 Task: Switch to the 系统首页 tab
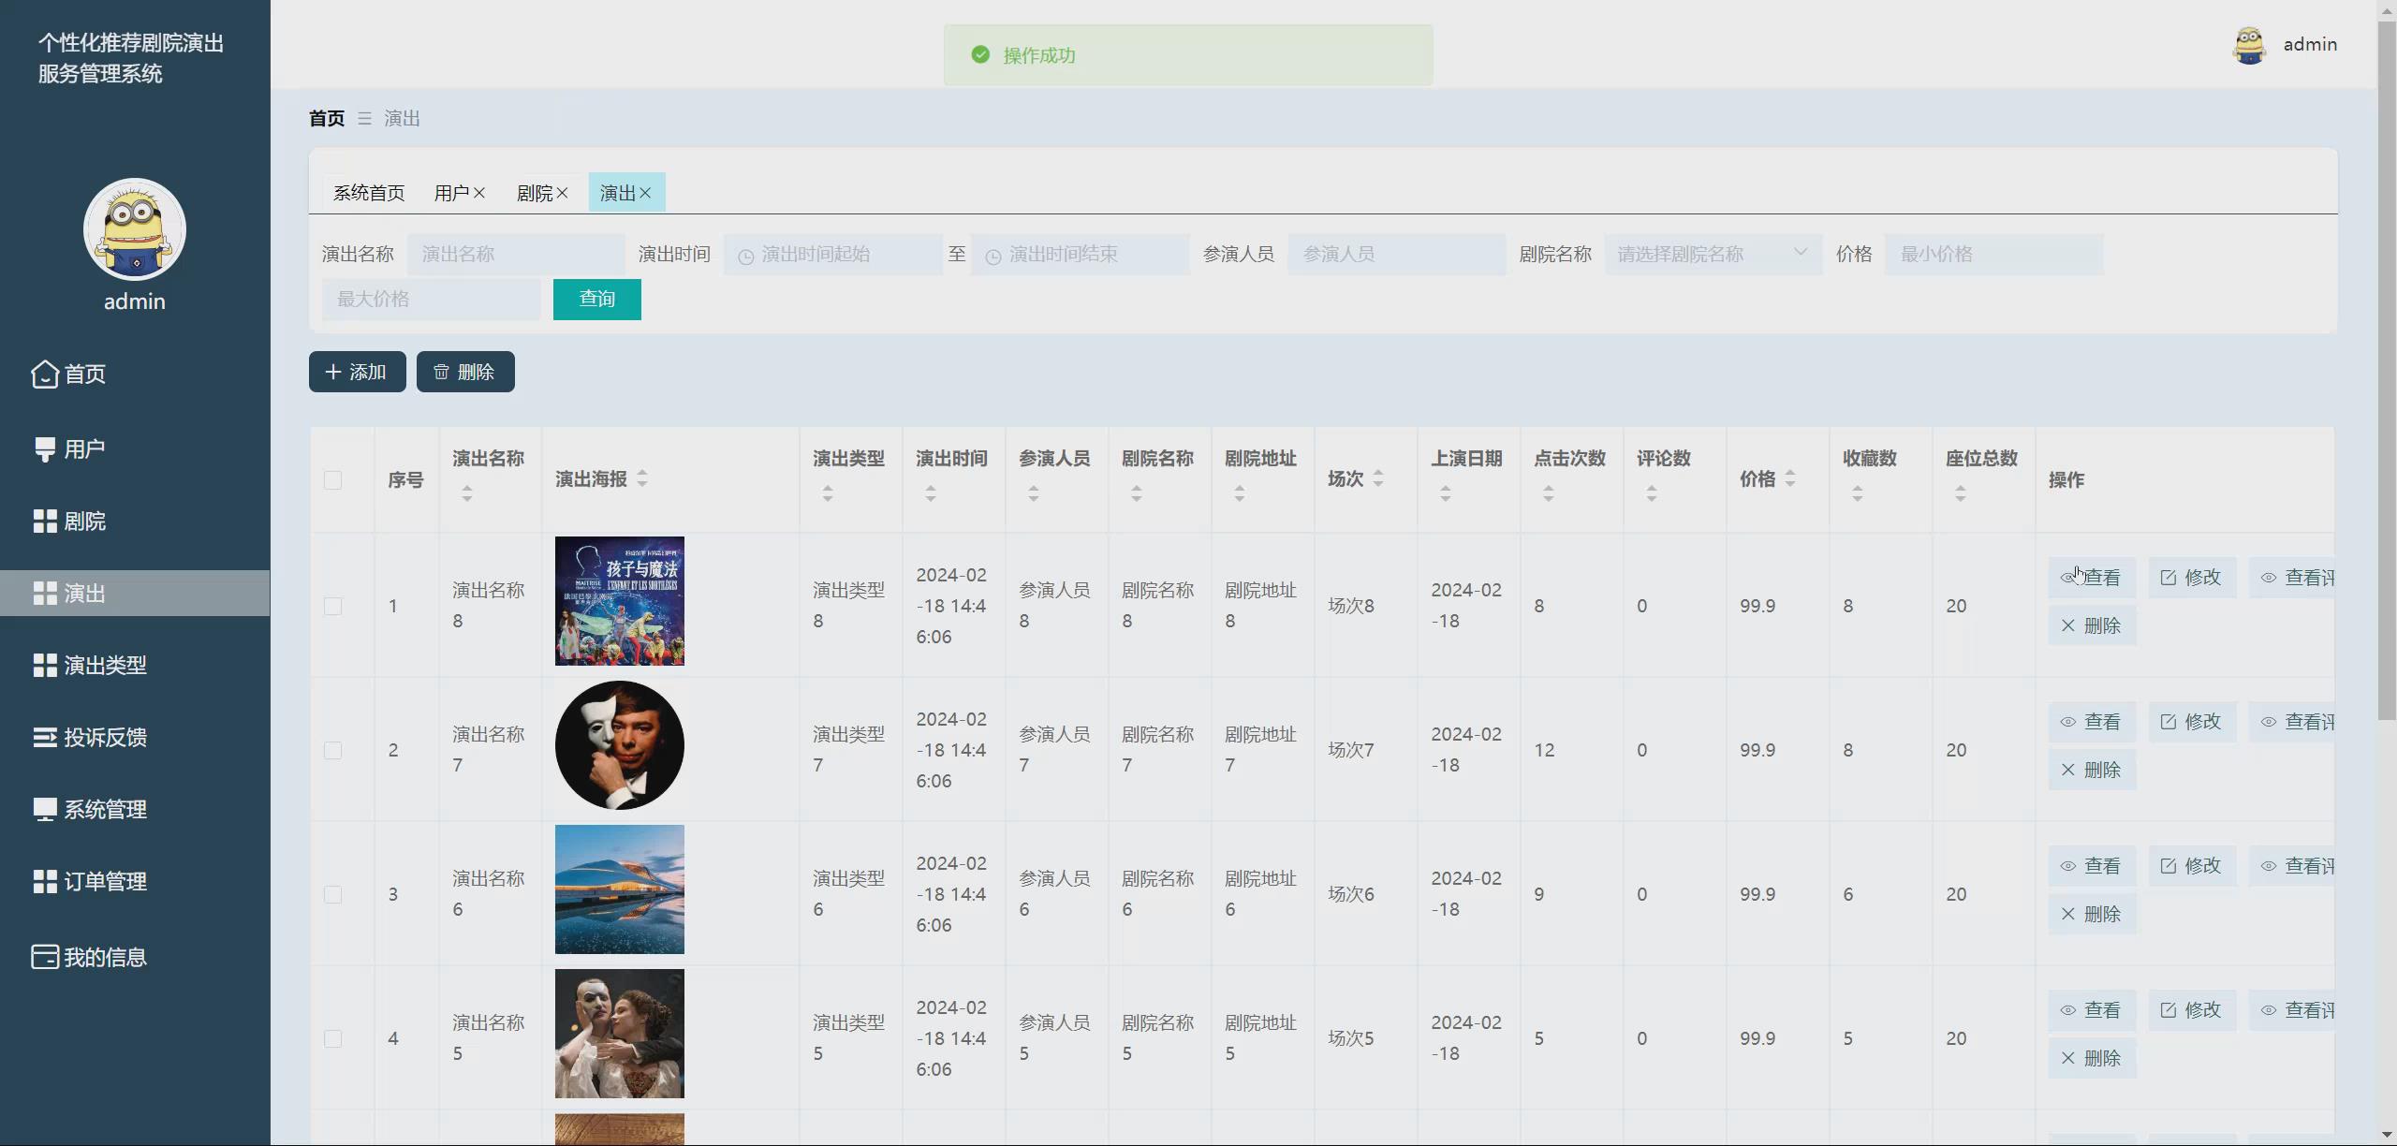coord(369,193)
